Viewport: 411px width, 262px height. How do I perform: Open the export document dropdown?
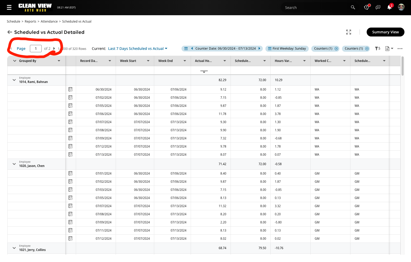(389, 49)
